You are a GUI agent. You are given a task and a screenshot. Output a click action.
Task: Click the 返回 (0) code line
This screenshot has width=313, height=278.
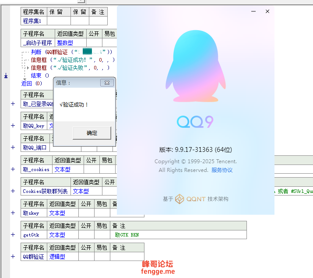click(32, 83)
